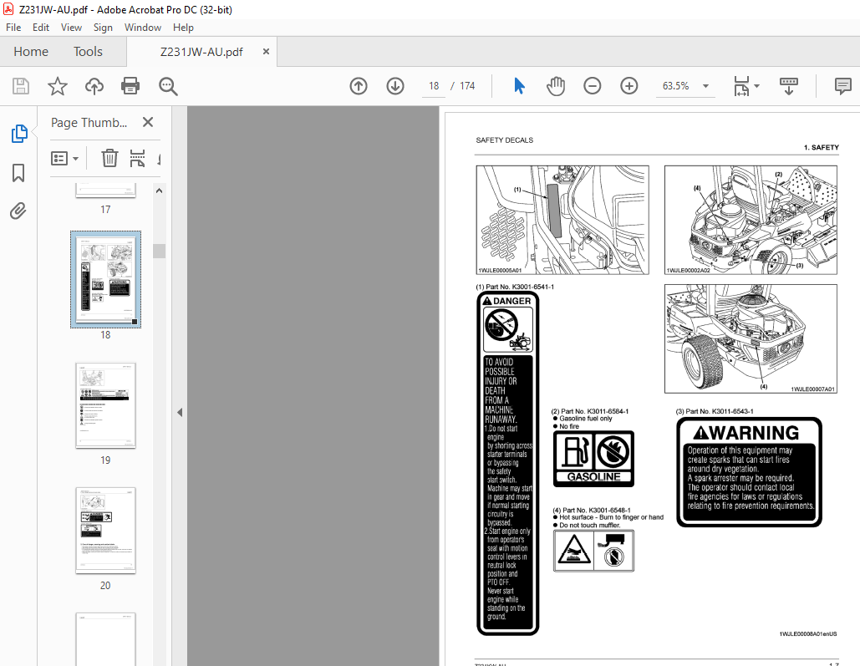Expand fit page options arrow

pyautogui.click(x=757, y=86)
